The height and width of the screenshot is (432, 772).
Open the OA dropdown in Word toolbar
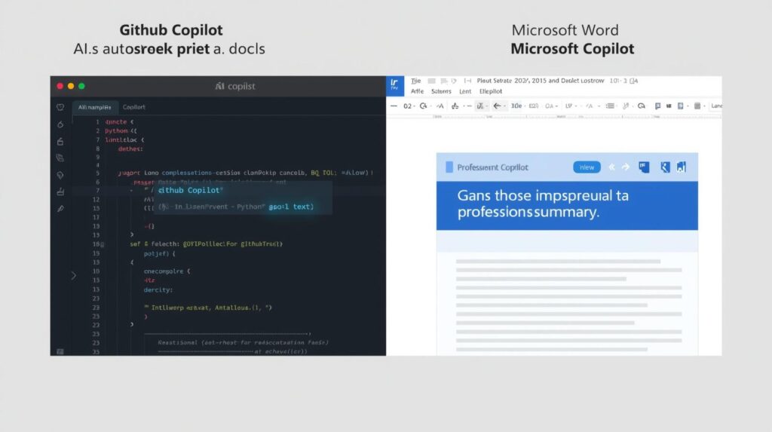[x=551, y=106]
